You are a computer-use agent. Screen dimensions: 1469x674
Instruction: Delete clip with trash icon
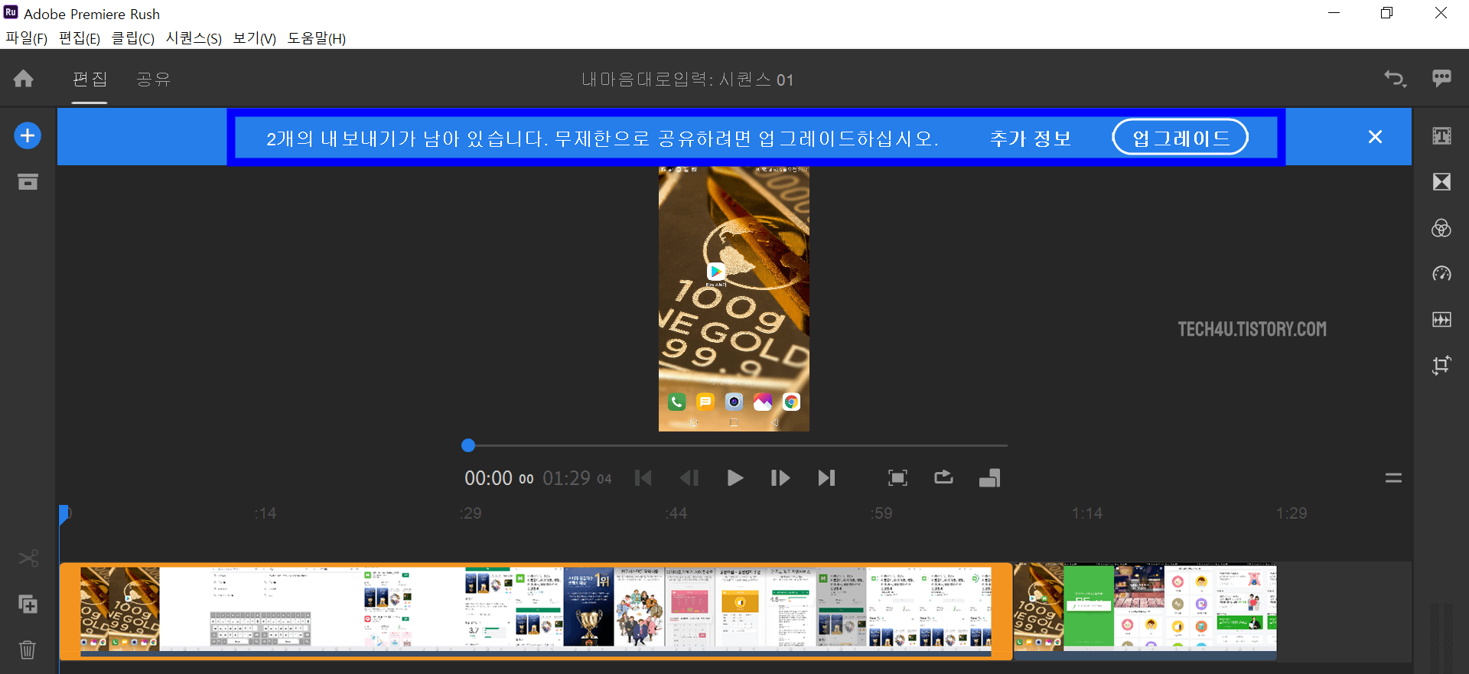click(x=28, y=650)
